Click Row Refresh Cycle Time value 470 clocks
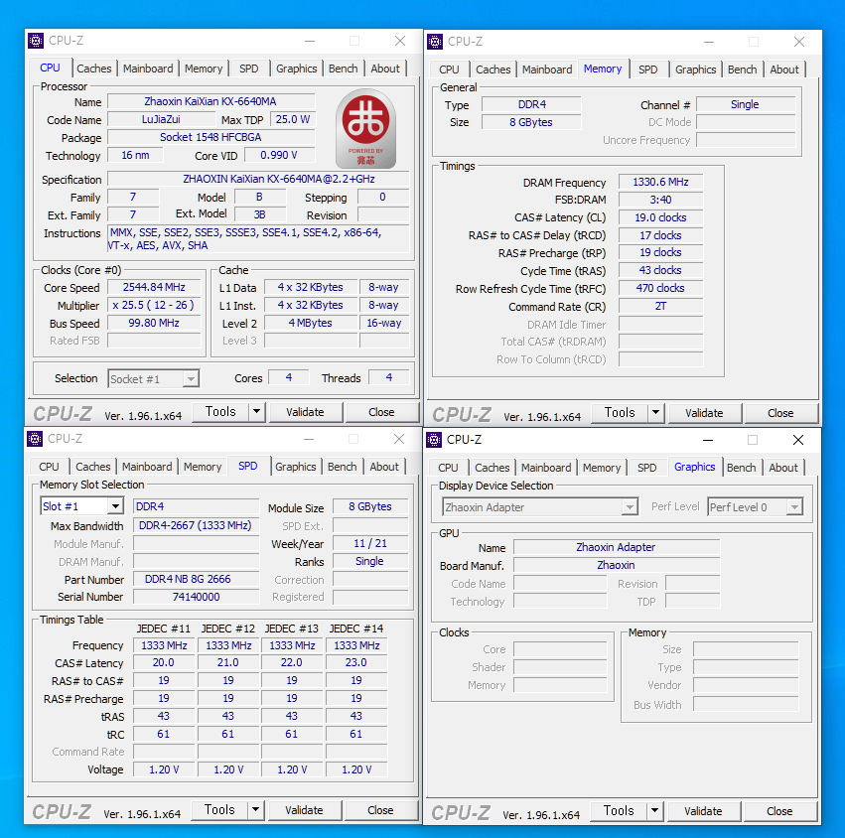 pos(660,288)
